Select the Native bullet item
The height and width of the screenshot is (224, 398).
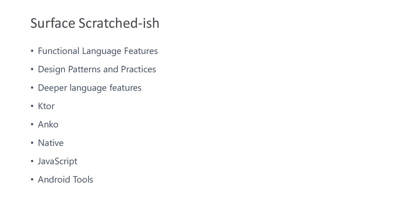[51, 143]
